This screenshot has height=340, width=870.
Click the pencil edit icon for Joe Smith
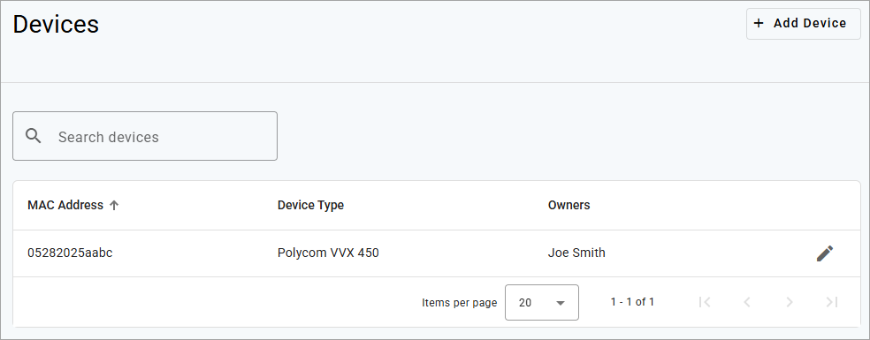click(825, 253)
